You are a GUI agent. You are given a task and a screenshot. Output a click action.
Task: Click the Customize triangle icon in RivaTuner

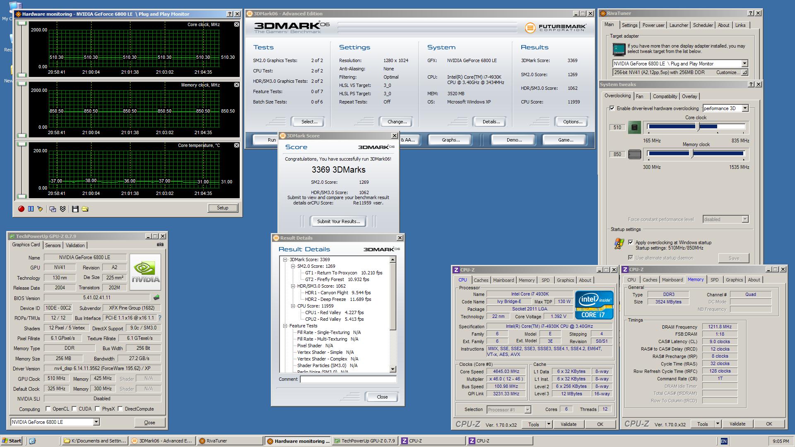[x=744, y=72]
